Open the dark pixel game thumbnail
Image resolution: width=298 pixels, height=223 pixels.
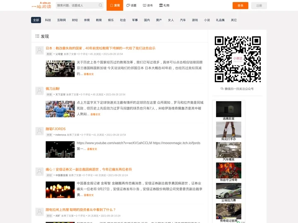coord(60,149)
